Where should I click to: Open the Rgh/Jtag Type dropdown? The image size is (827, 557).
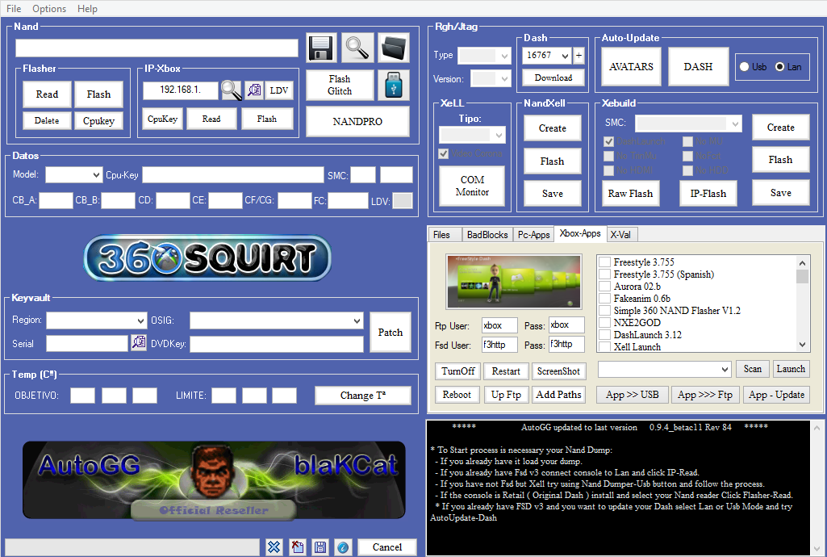coord(484,56)
